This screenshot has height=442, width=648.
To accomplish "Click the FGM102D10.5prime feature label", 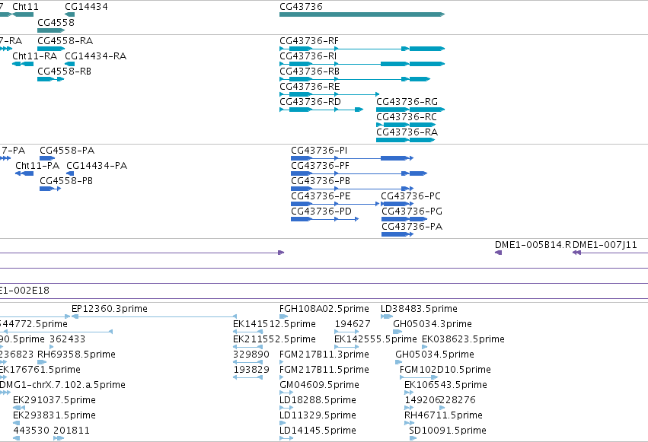I will (x=445, y=370).
